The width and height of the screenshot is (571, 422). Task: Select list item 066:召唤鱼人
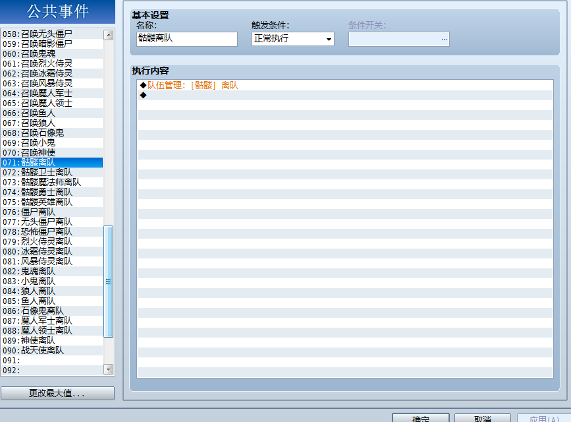click(x=52, y=113)
